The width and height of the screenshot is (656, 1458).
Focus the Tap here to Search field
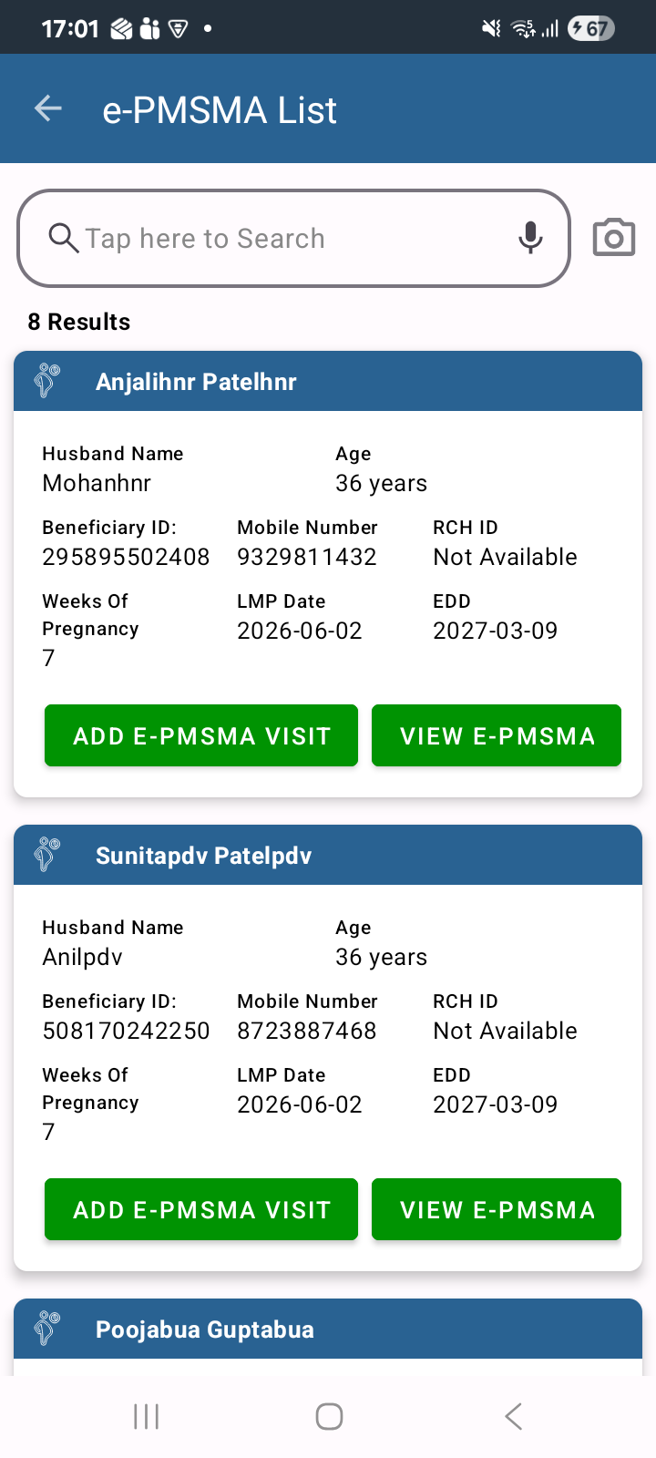[x=293, y=238]
